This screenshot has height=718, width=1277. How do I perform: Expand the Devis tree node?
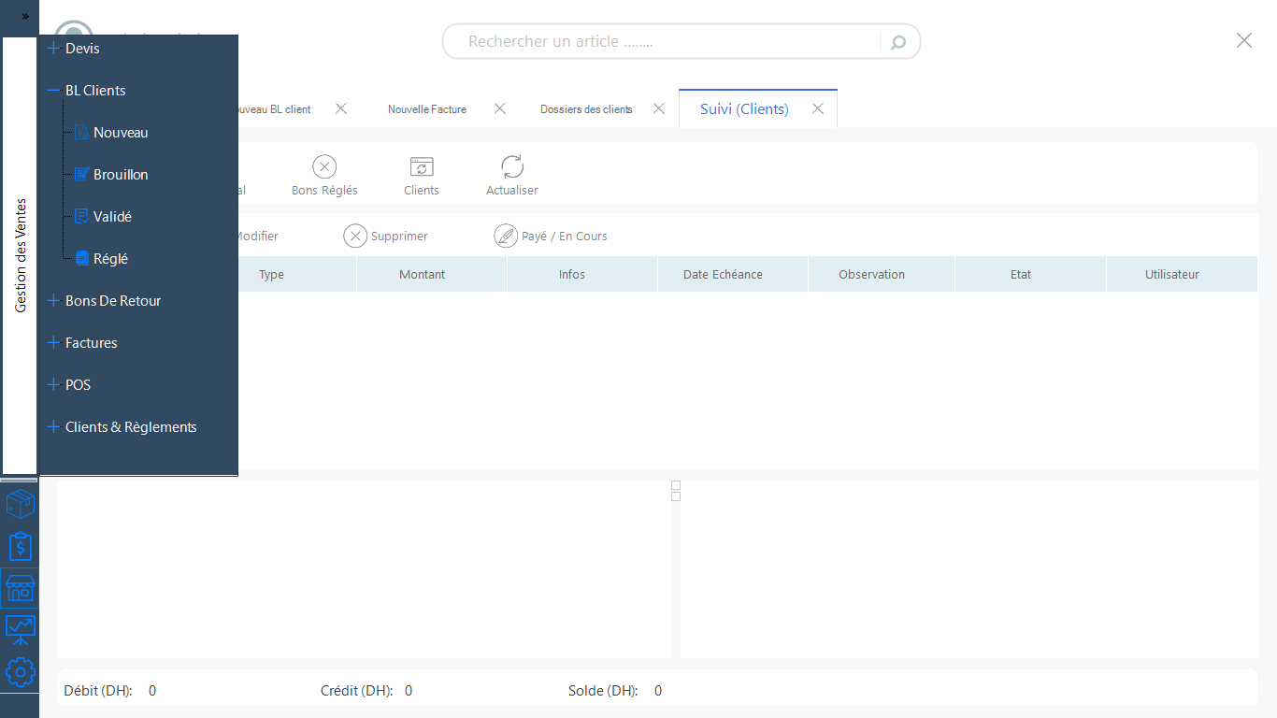[x=53, y=49]
